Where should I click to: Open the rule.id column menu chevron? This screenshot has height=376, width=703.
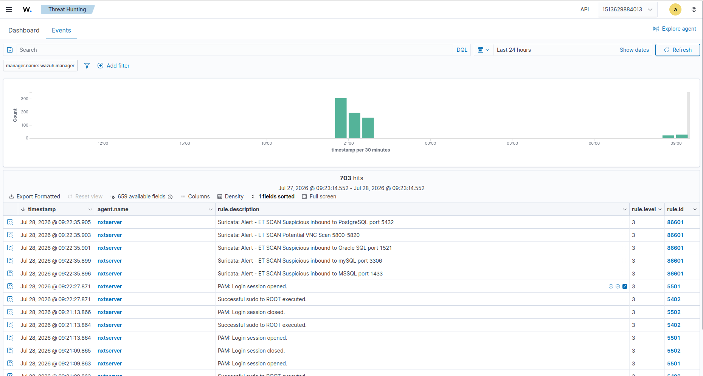(x=695, y=209)
